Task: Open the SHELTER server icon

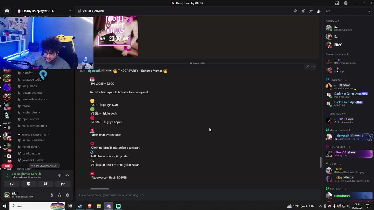Action: pos(7,96)
